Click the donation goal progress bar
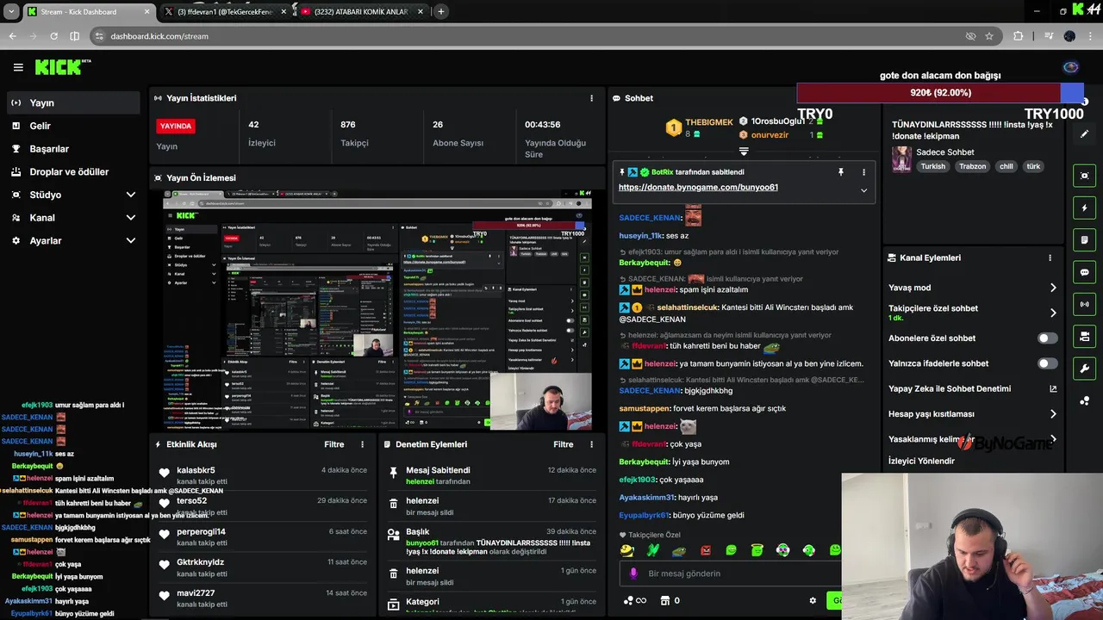The width and height of the screenshot is (1103, 620). [x=940, y=93]
